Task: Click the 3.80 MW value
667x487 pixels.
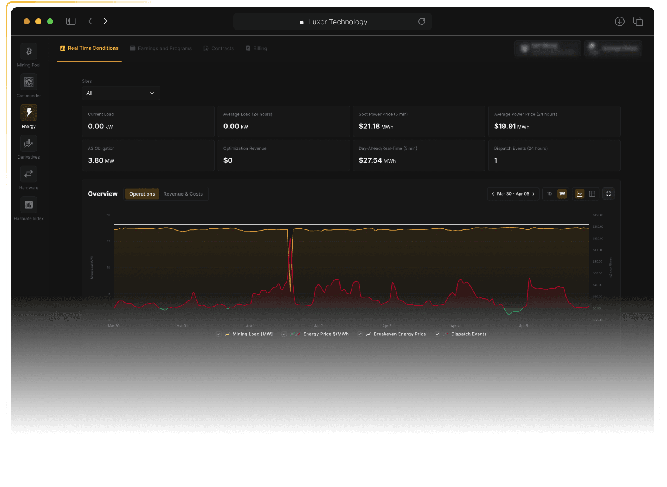Action: [101, 160]
